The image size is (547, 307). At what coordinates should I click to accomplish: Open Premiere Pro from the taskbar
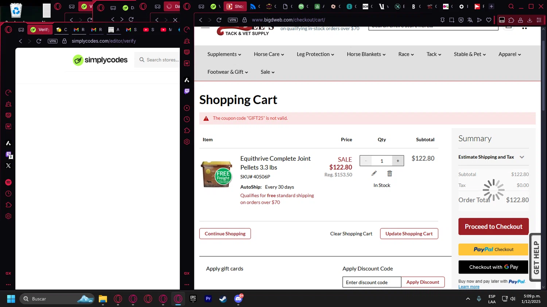[208, 299]
